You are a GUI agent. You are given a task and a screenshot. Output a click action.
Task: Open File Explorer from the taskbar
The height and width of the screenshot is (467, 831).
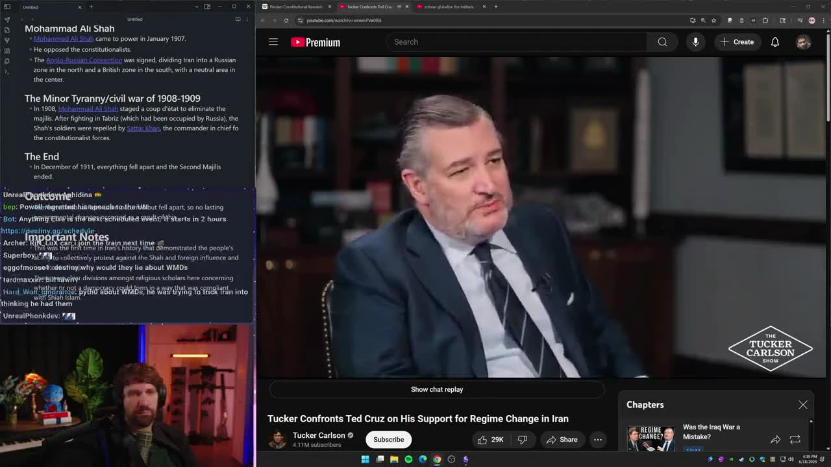394,459
